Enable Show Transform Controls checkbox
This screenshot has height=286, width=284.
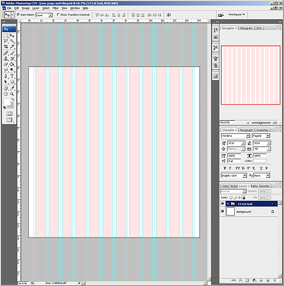click(58, 14)
